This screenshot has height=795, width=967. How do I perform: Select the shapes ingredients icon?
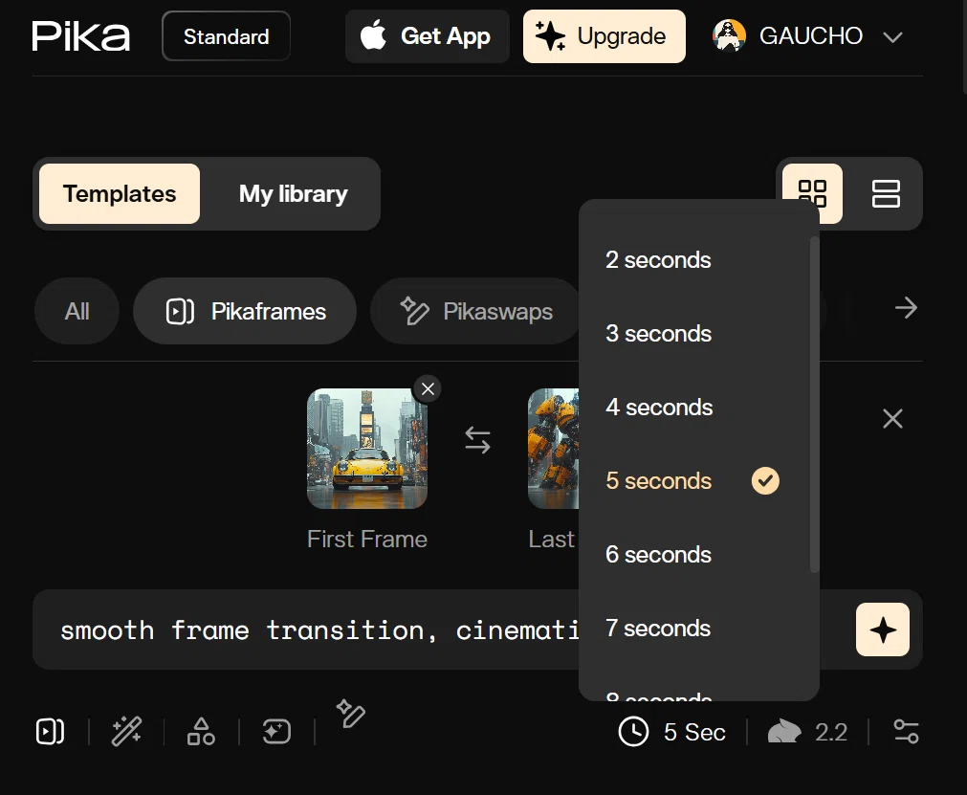(x=201, y=732)
